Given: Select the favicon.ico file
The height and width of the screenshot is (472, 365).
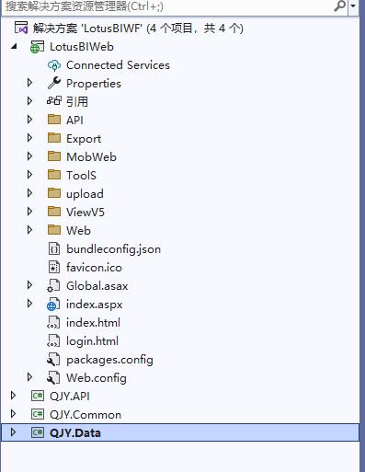Looking at the screenshot, I should point(94,268).
